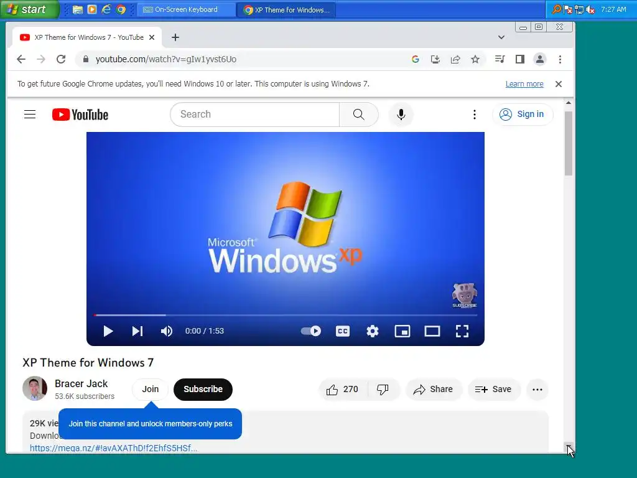This screenshot has height=478, width=637.
Task: Open Bracer Jack channel avatar
Action: click(35, 388)
